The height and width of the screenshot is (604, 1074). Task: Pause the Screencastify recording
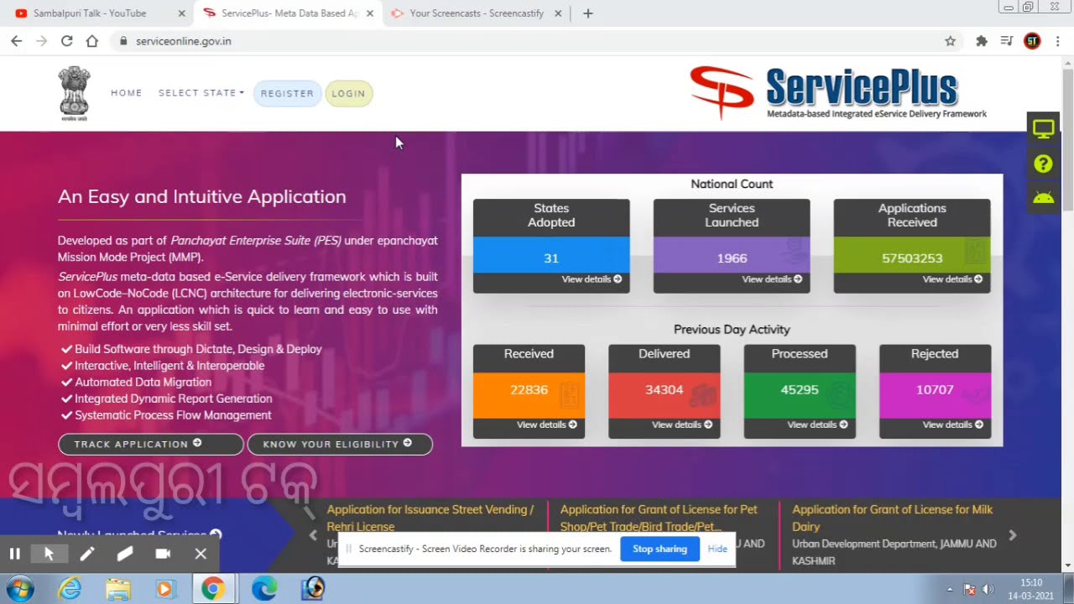click(x=14, y=554)
